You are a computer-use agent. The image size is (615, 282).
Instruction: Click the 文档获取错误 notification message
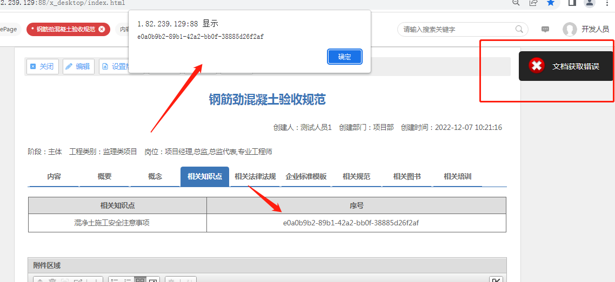click(x=576, y=66)
